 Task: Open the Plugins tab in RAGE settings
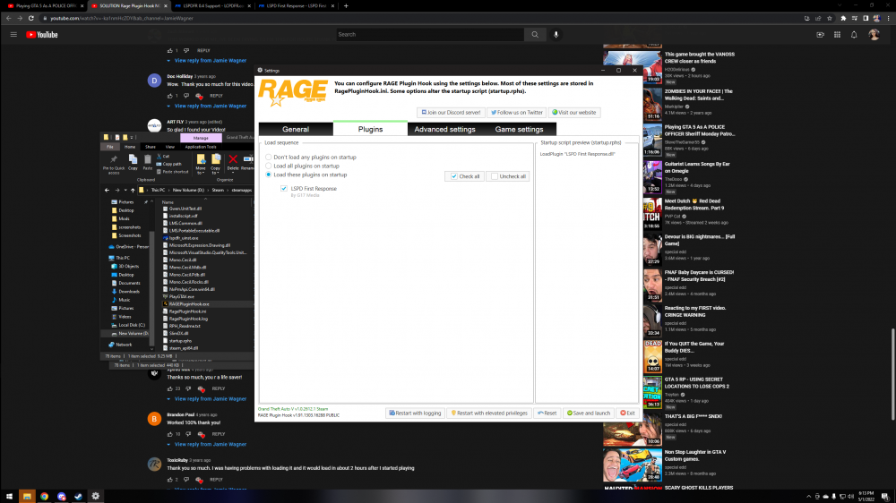pyautogui.click(x=370, y=129)
